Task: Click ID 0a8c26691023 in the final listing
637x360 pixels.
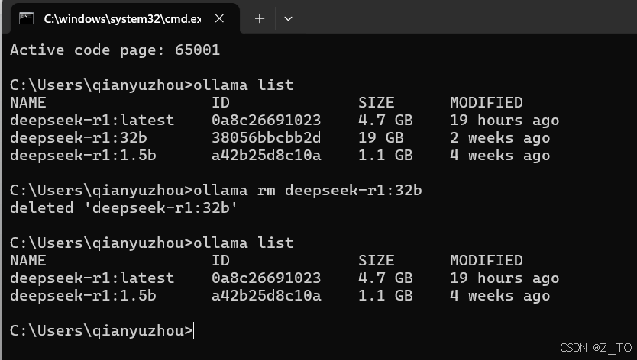Action: (x=266, y=278)
